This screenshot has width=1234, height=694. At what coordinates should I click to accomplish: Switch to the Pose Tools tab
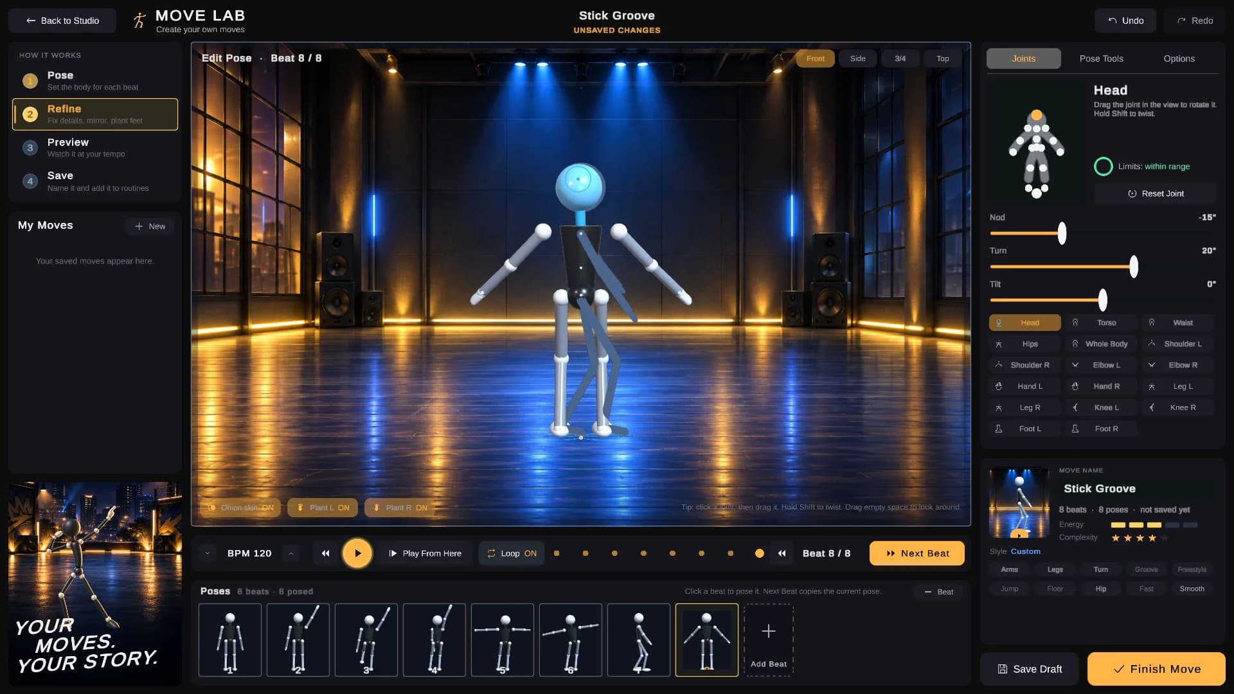pyautogui.click(x=1101, y=58)
